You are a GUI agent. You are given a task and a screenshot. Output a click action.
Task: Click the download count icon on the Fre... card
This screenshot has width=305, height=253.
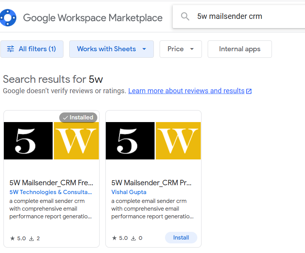(x=31, y=238)
